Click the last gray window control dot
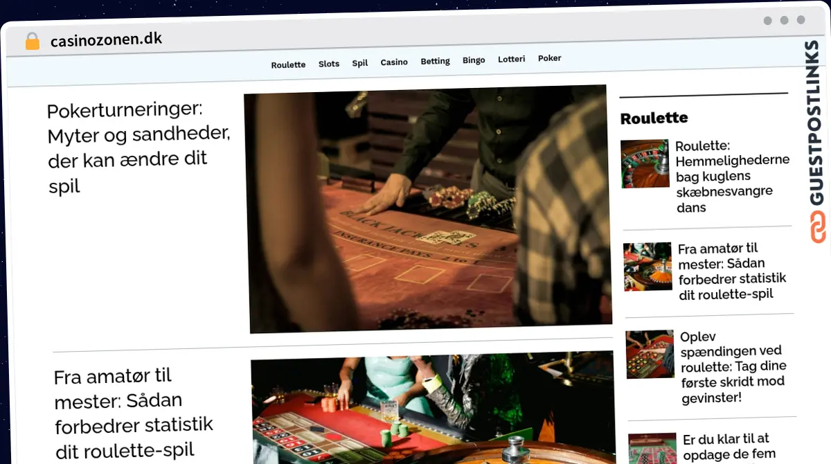831x464 pixels. click(801, 20)
